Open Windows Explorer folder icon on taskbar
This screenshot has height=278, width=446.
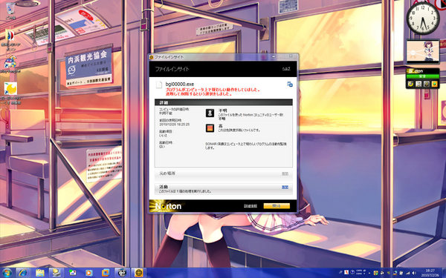tap(40, 273)
